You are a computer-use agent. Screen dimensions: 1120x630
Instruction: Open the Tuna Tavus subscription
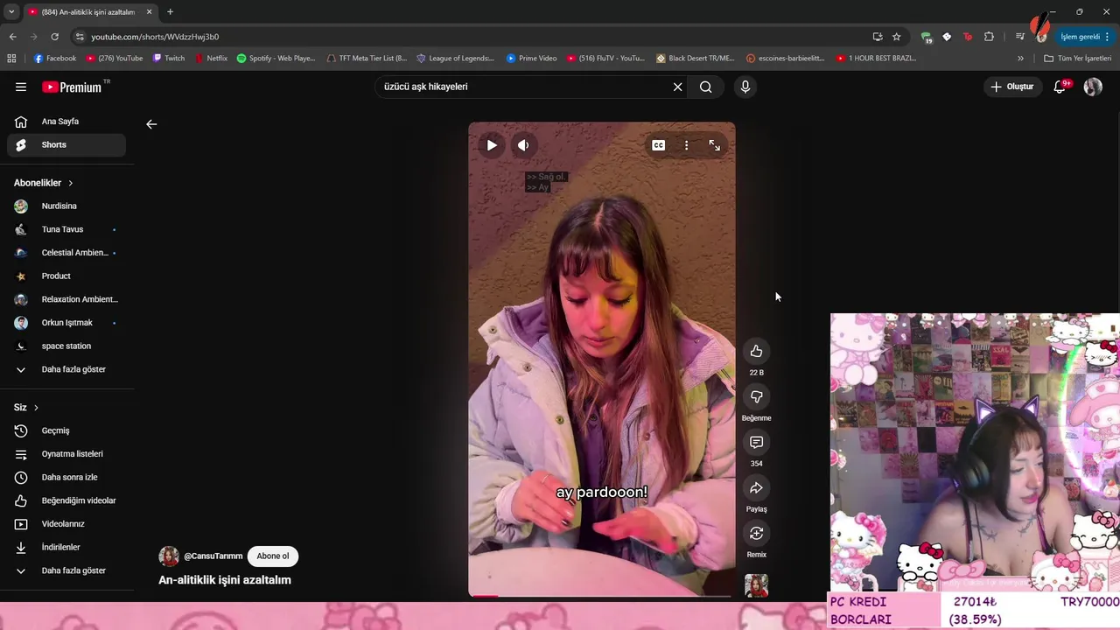pos(66,229)
